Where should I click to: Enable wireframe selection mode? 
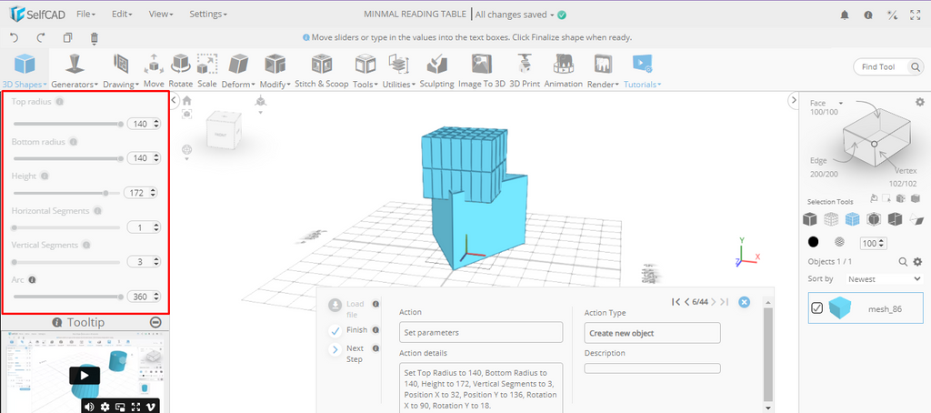(x=831, y=219)
